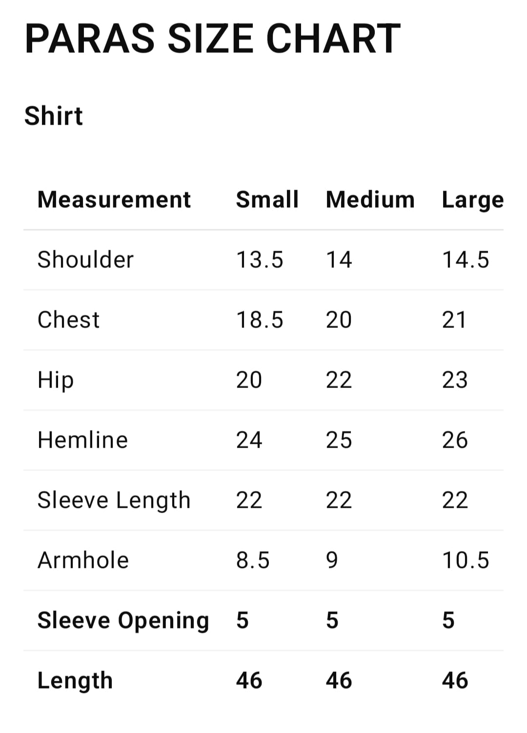The width and height of the screenshot is (527, 733).
Task: Click the PARAS SIZE CHART title
Action: coord(212,39)
